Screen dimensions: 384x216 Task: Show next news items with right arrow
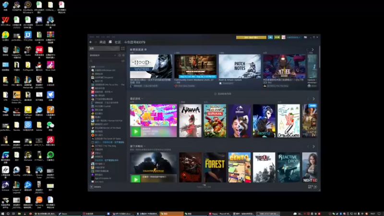[x=313, y=50]
